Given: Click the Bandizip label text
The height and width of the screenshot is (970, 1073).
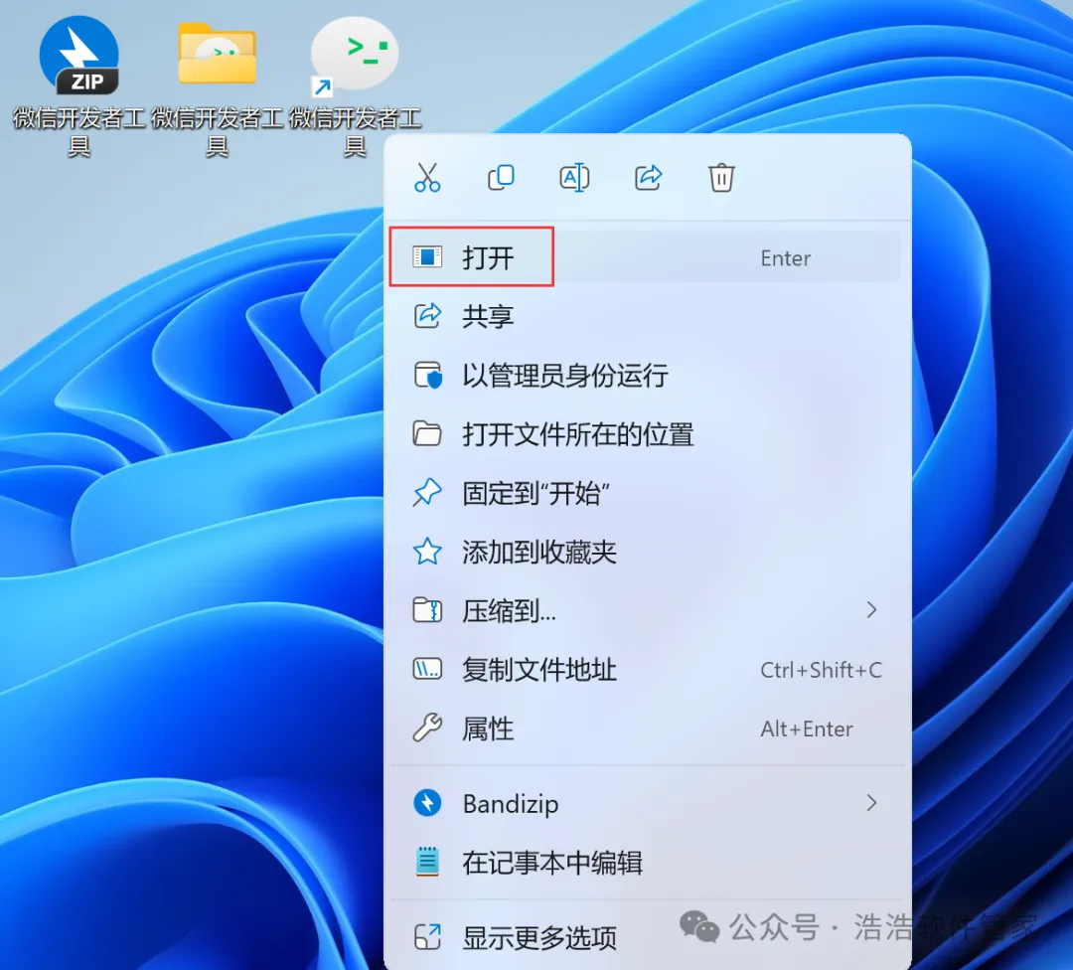Looking at the screenshot, I should coord(511,804).
